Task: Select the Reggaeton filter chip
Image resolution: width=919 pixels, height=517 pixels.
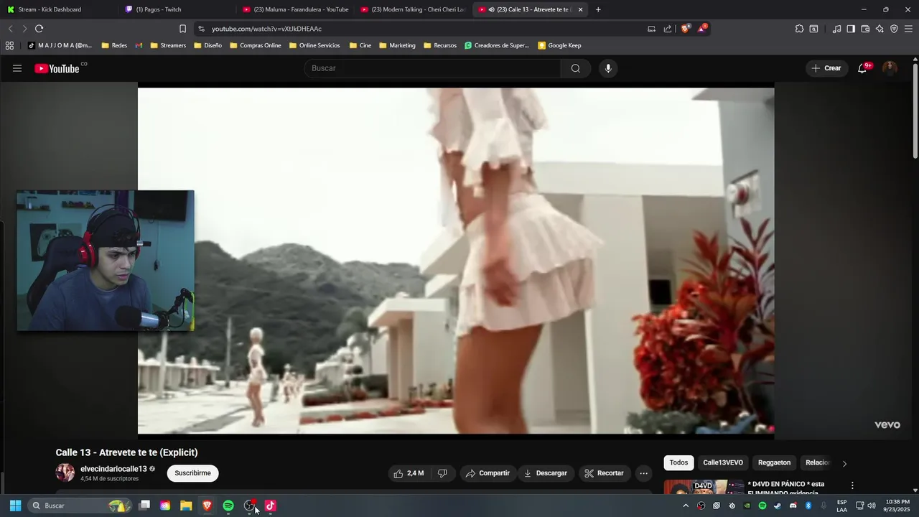Action: 774,462
